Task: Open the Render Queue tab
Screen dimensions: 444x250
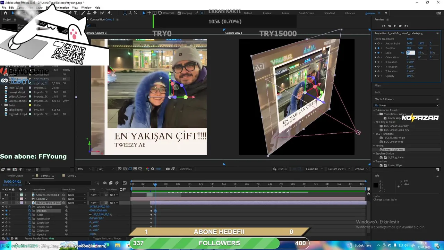Action: click(14, 176)
